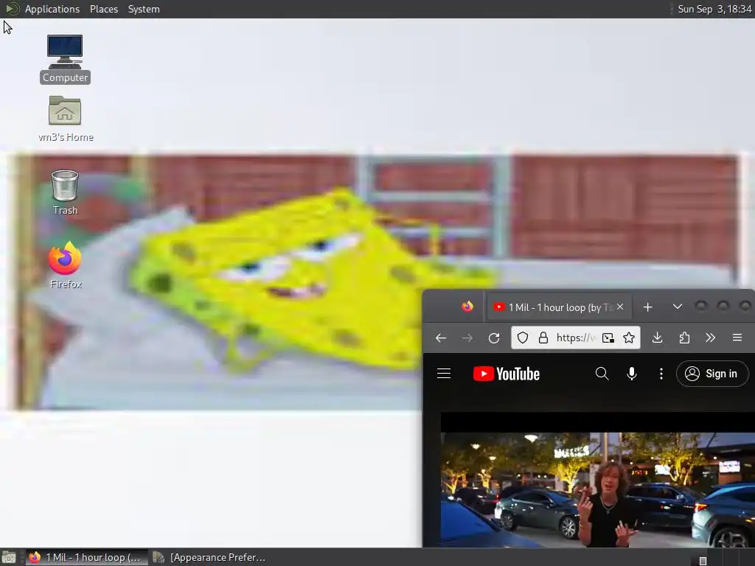Image resolution: width=755 pixels, height=566 pixels.
Task: Toggle picture-in-picture from address bar
Action: pos(608,338)
